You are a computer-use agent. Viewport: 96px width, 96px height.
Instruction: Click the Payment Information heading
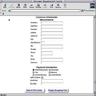coord(47,67)
